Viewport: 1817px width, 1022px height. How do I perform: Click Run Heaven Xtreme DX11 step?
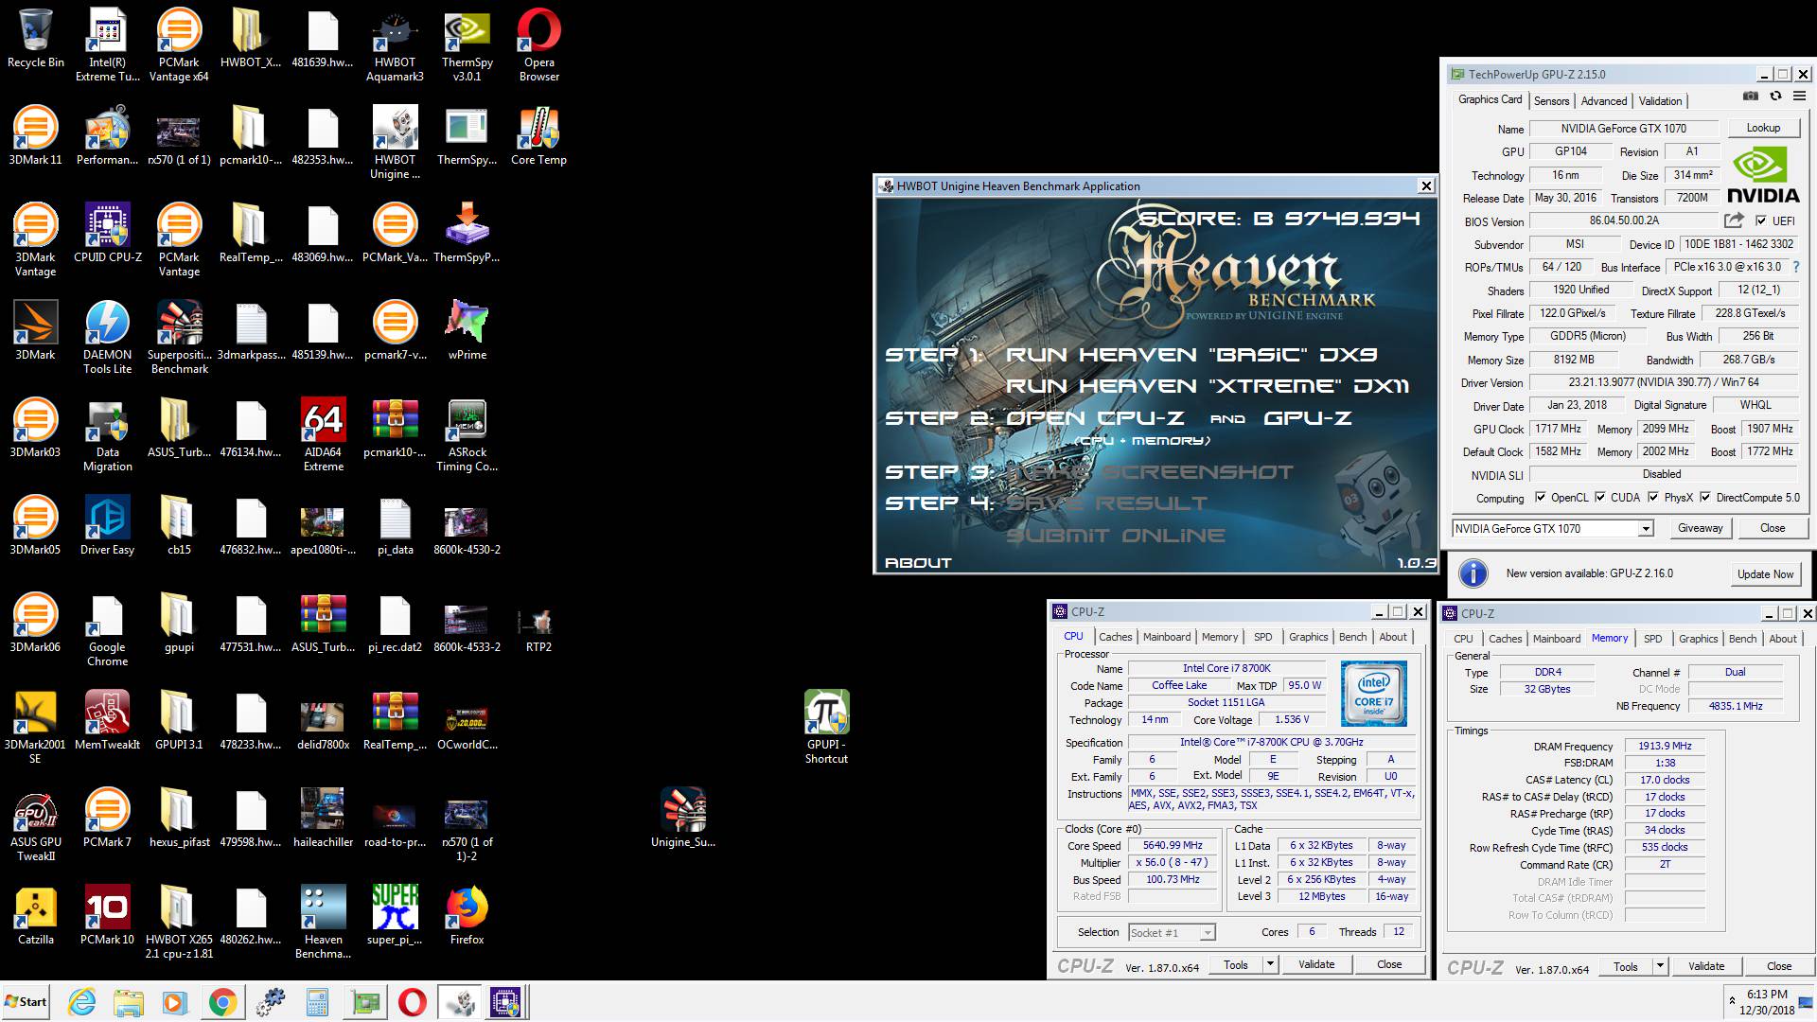point(1207,386)
